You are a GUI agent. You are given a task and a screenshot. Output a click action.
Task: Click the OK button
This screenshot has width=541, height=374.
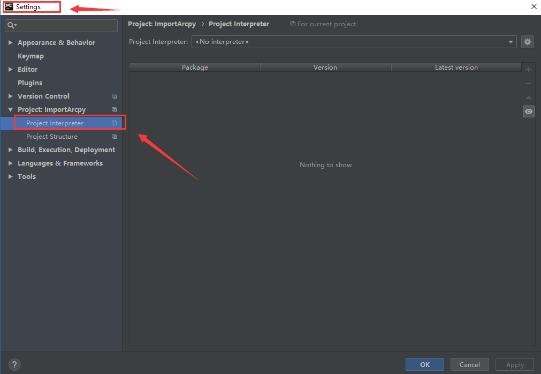coord(425,364)
